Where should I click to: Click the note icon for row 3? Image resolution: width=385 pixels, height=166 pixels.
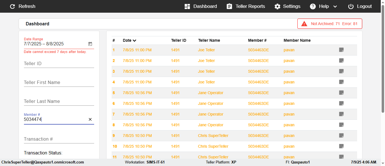click(341, 71)
